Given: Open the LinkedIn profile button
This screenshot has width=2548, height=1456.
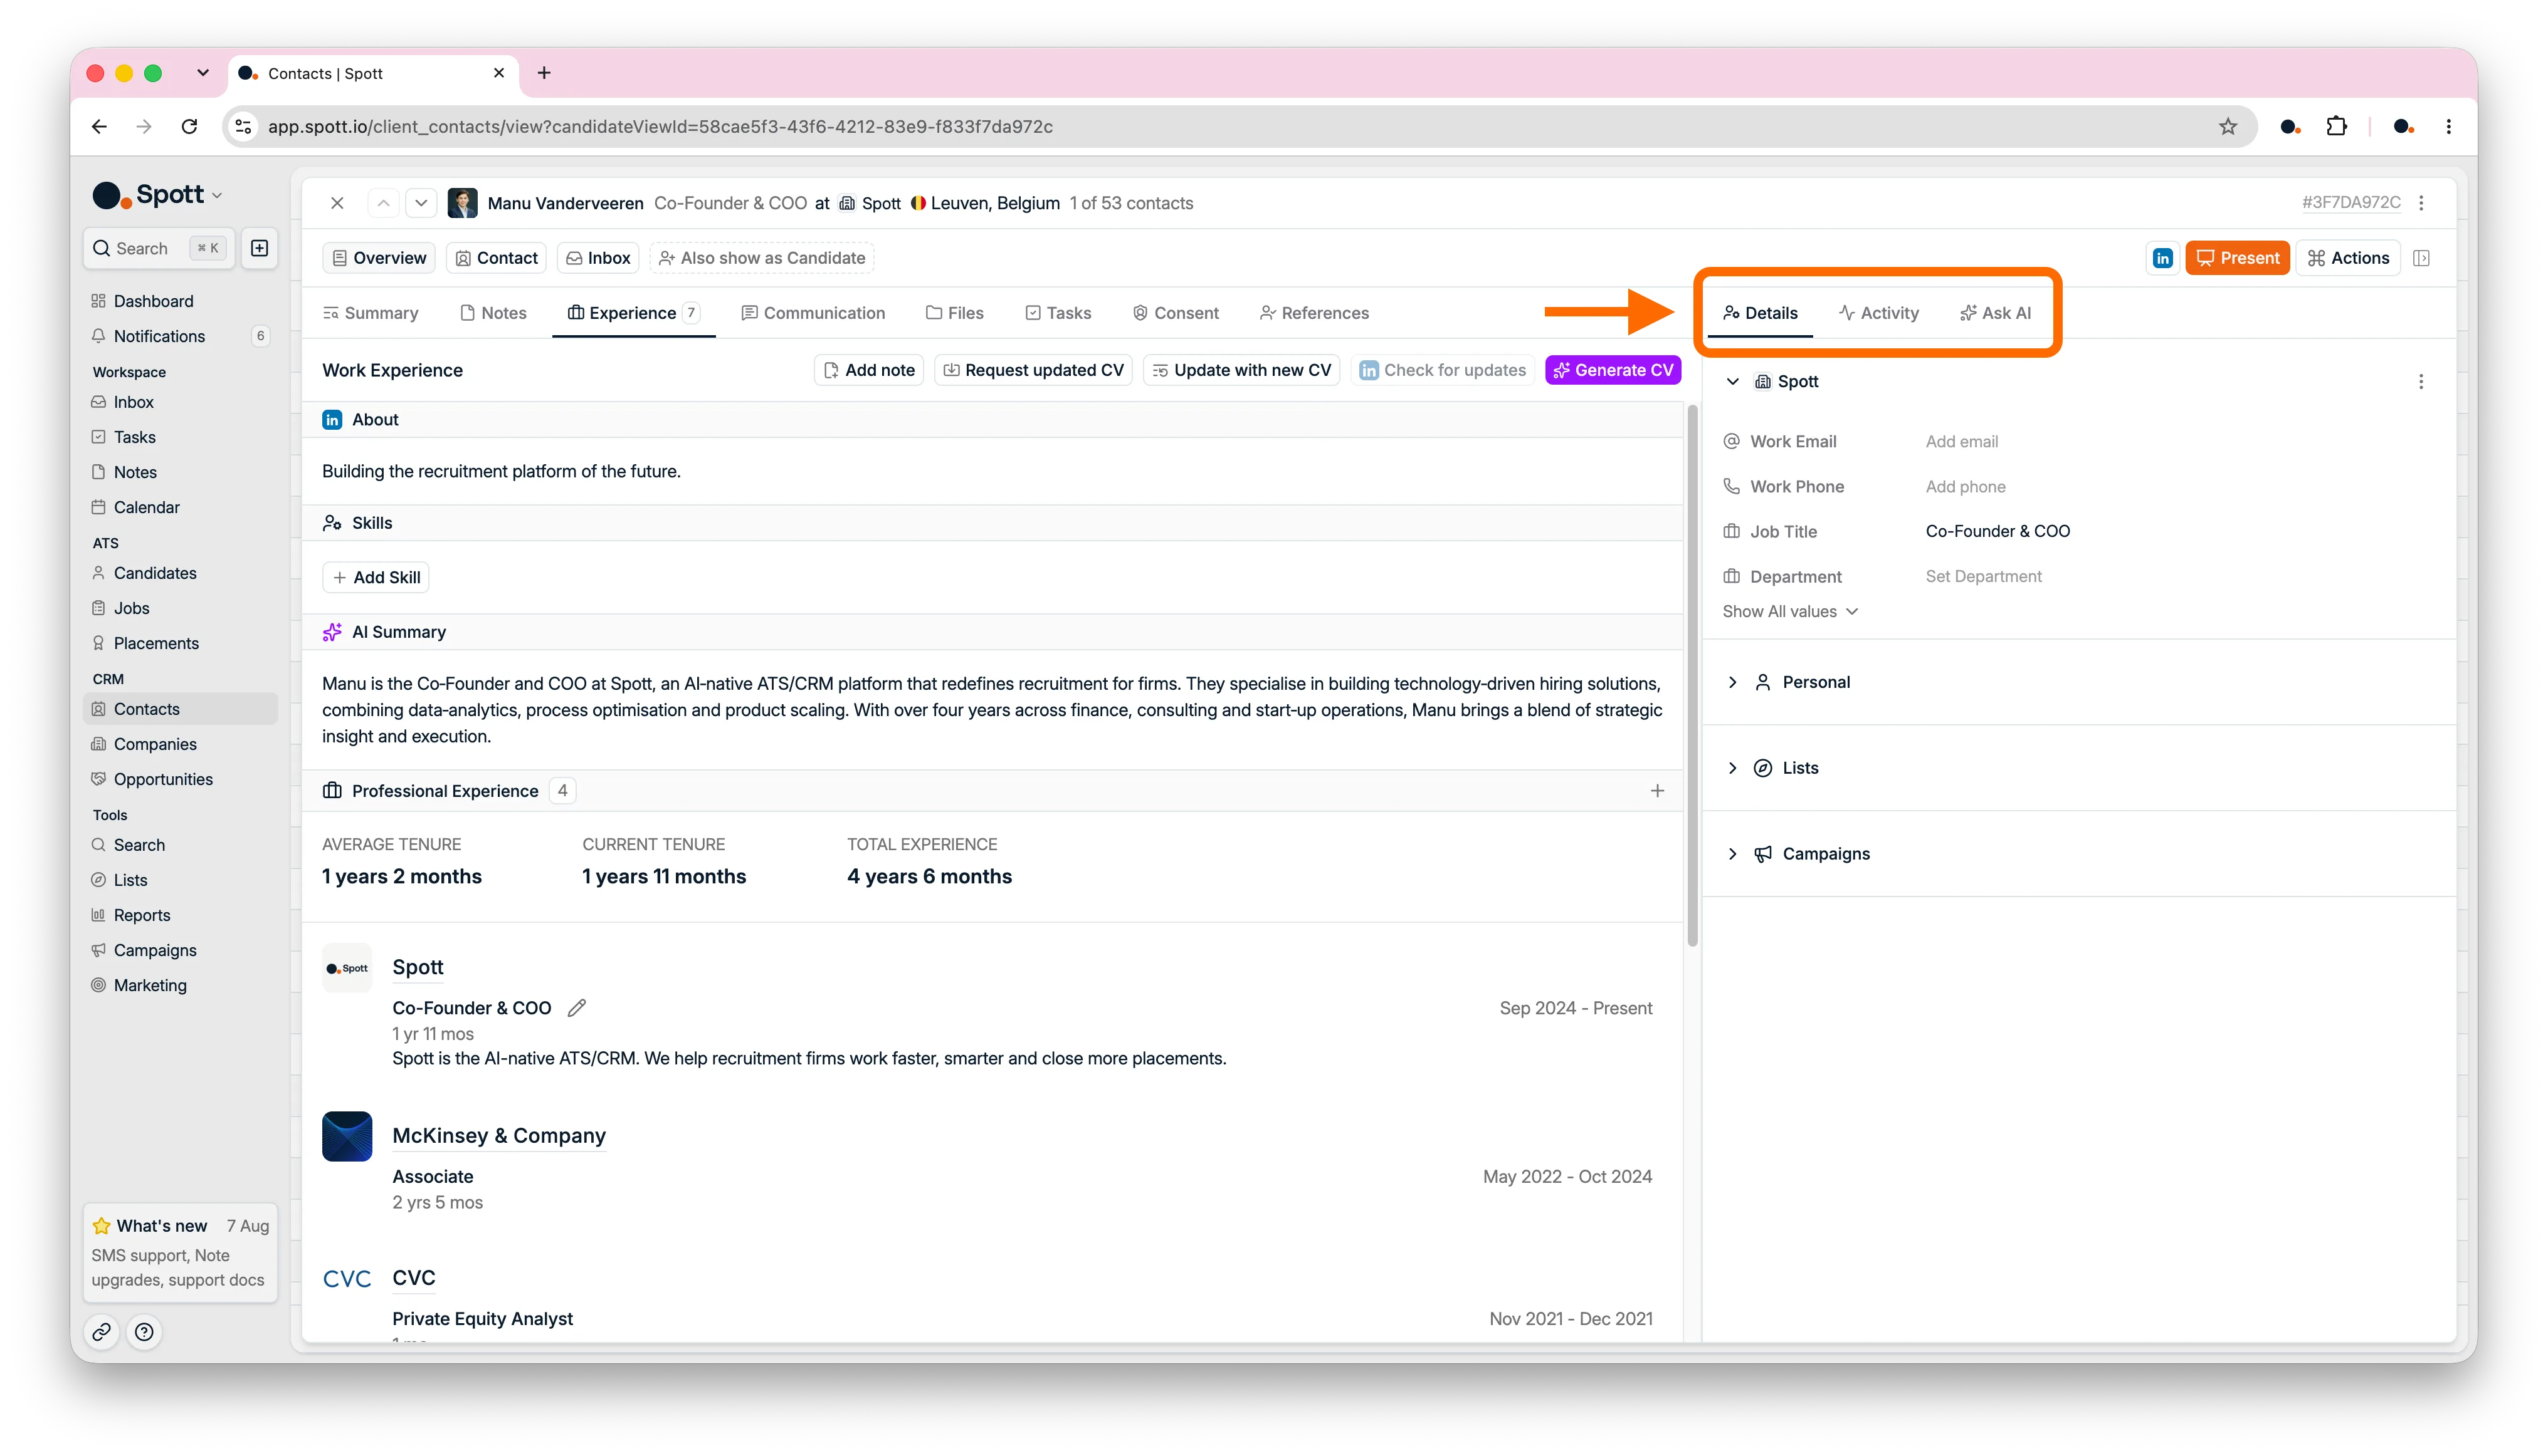Looking at the screenshot, I should tap(2162, 258).
